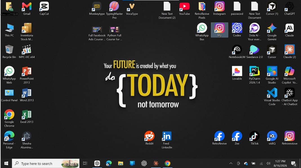Viewport: 301px width, 168px height.
Task: Open the notification center with 4 alerts
Action: click(x=293, y=164)
